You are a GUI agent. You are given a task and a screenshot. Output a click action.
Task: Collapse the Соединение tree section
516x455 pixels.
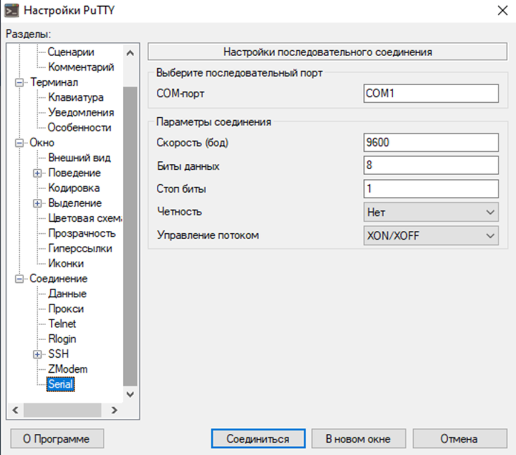click(x=19, y=279)
